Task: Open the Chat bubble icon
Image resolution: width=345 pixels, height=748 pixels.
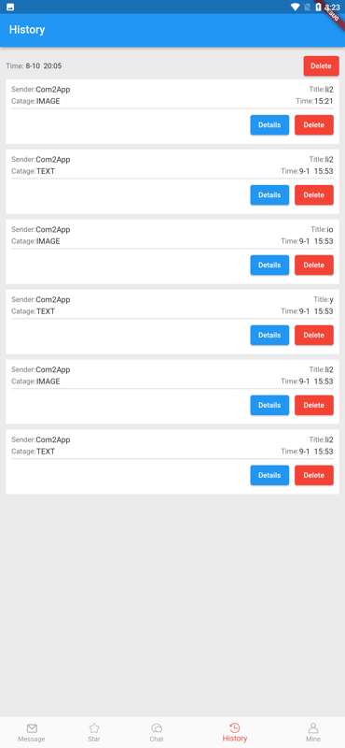Action: tap(157, 728)
